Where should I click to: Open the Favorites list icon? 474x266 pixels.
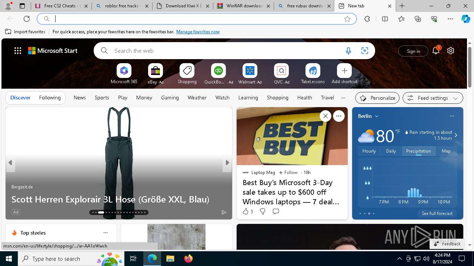tap(401, 19)
